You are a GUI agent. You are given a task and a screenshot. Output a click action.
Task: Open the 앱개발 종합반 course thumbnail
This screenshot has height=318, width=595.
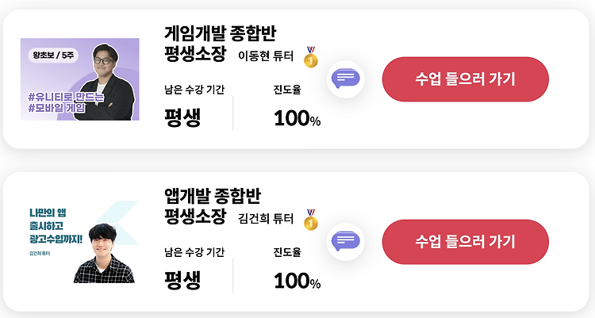point(79,242)
